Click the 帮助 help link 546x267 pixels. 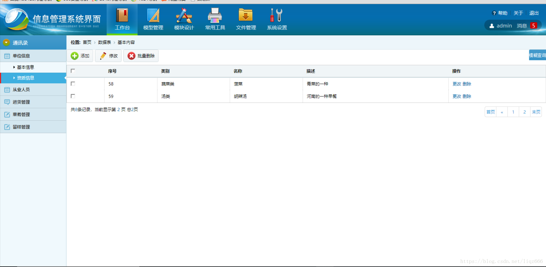(x=502, y=13)
